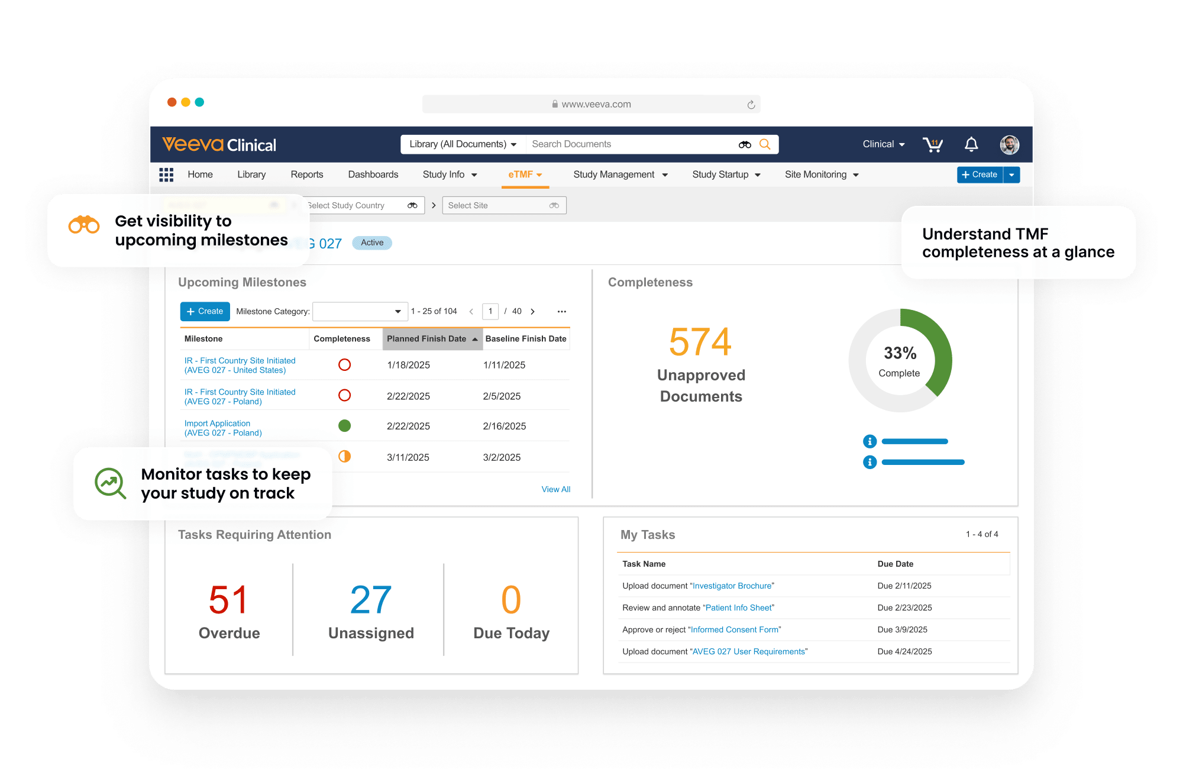Click the info icon beside the first legend line
The height and width of the screenshot is (769, 1183).
click(870, 441)
